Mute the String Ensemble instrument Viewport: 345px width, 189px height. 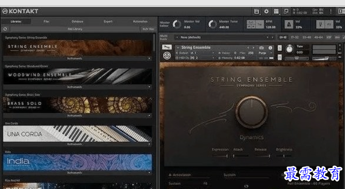coord(280,57)
